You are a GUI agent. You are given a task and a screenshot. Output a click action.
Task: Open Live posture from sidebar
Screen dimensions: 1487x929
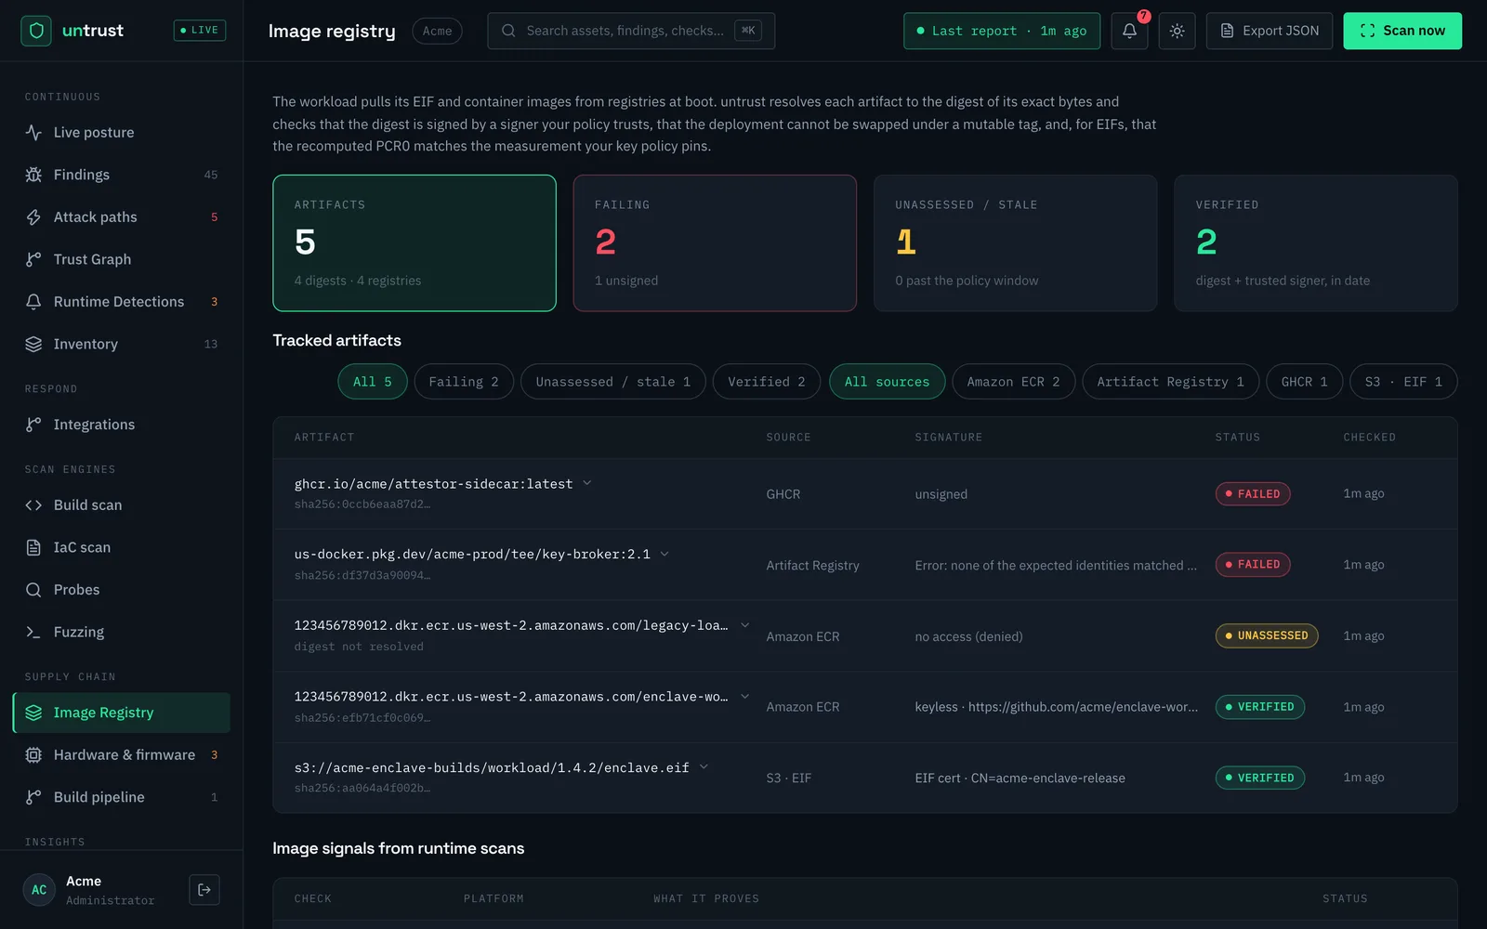122,133
